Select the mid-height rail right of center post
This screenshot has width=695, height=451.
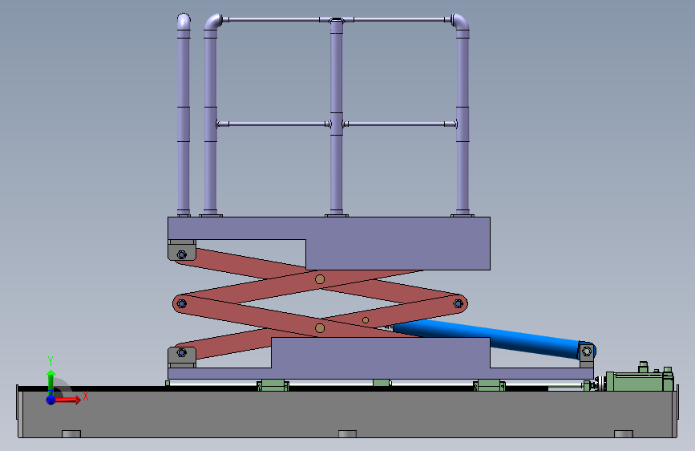point(399,124)
